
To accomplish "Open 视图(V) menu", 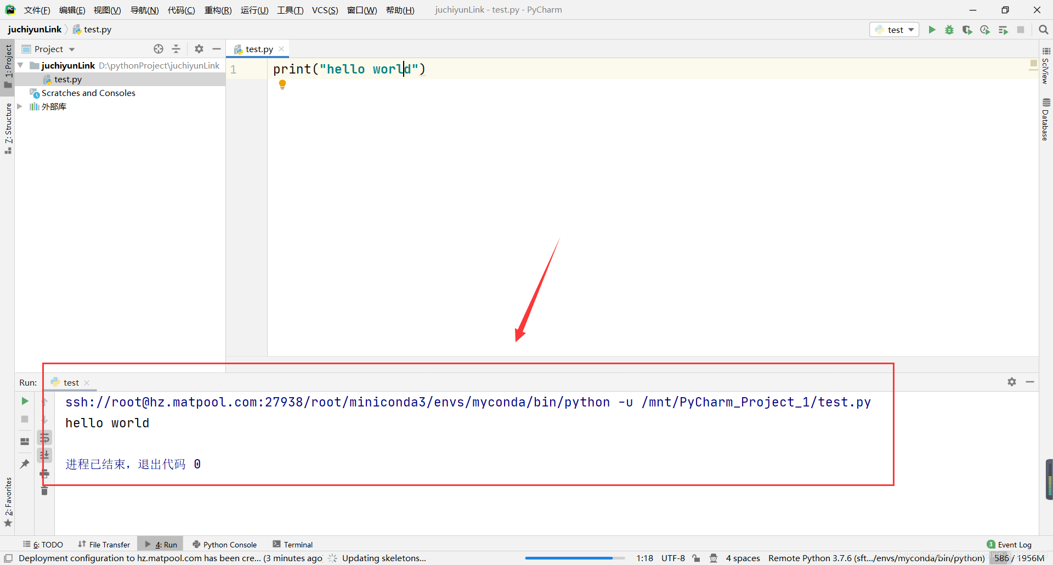I will 107,10.
